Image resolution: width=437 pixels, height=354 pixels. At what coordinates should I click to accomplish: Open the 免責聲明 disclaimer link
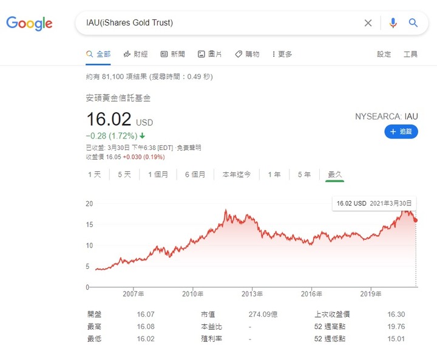click(x=189, y=148)
